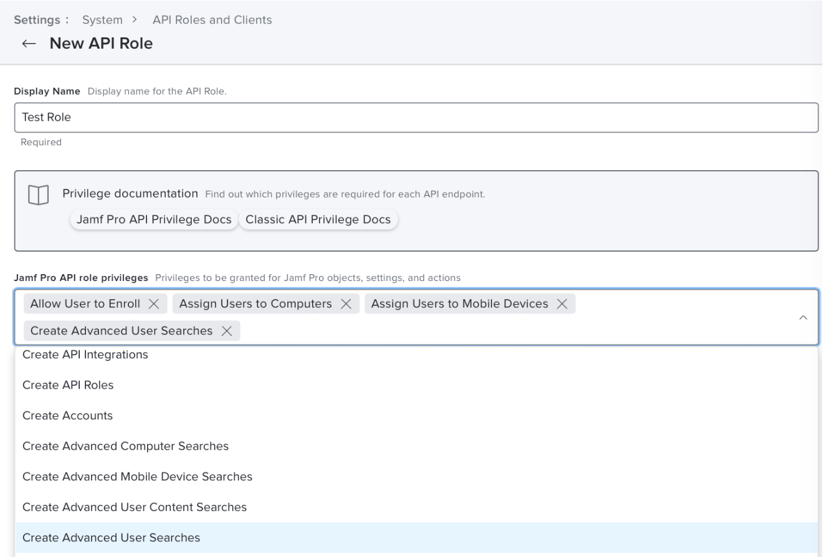This screenshot has width=826, height=557.
Task: Select Create API Integrations from the list
Action: click(416, 355)
